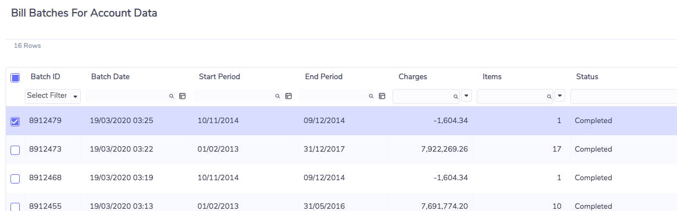
Task: Click the Batch Date filter search icon
Action: [x=172, y=96]
